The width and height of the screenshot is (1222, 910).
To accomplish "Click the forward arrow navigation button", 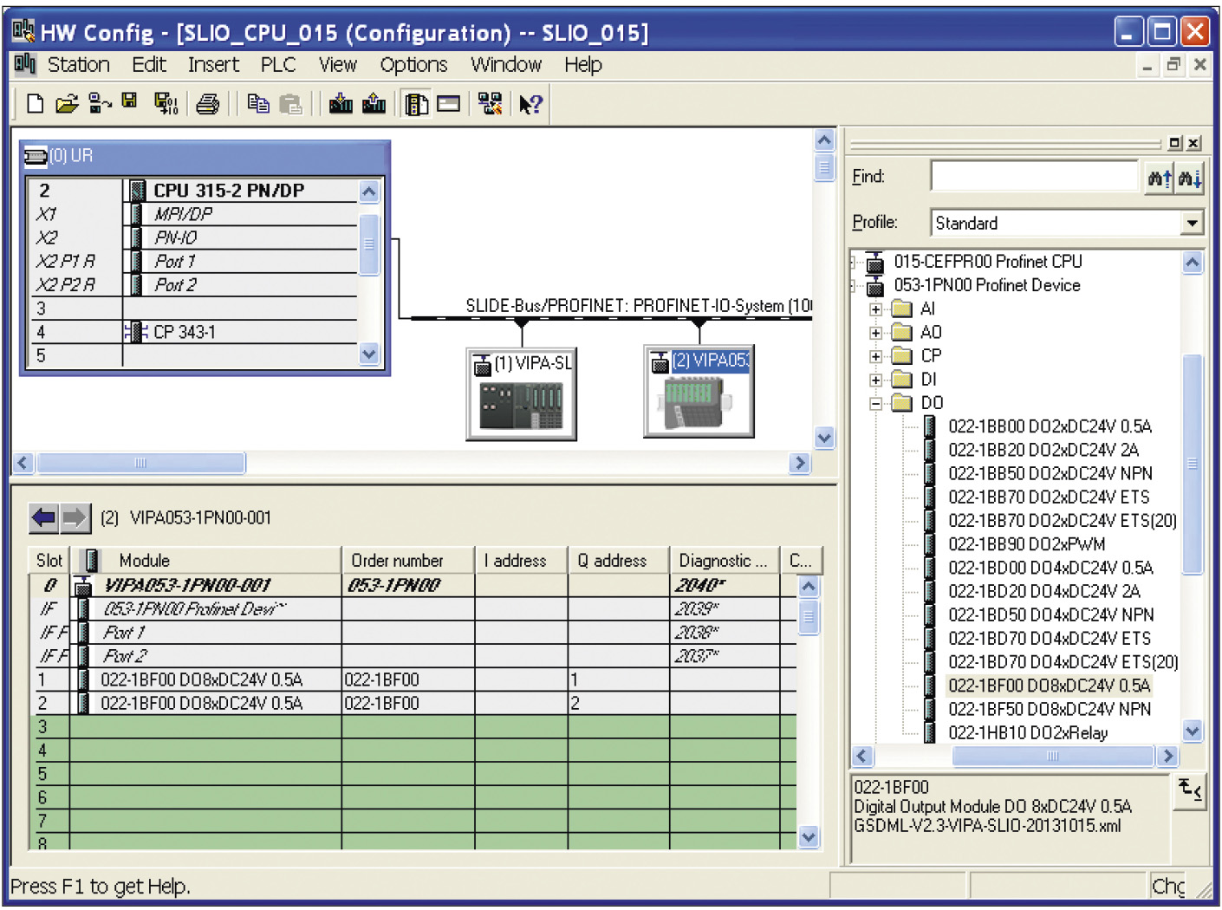I will point(75,518).
